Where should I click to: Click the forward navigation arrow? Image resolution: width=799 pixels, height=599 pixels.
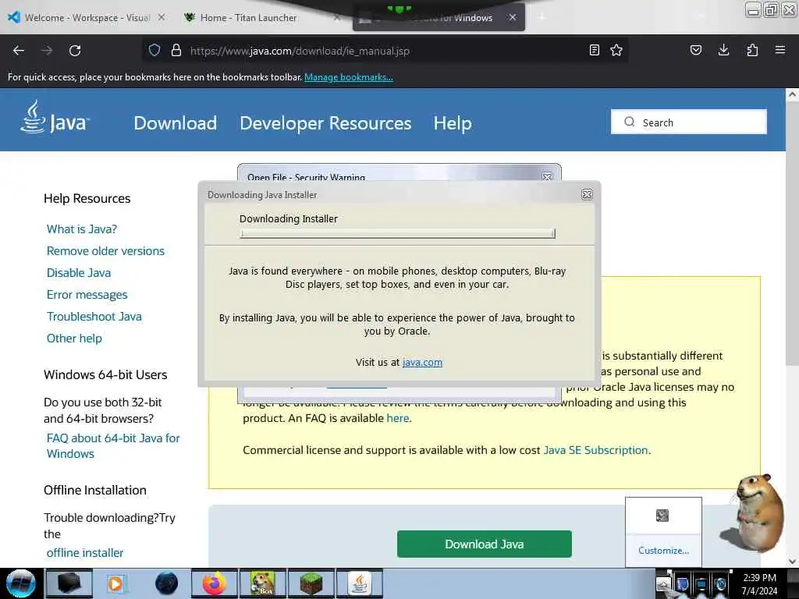click(x=47, y=51)
